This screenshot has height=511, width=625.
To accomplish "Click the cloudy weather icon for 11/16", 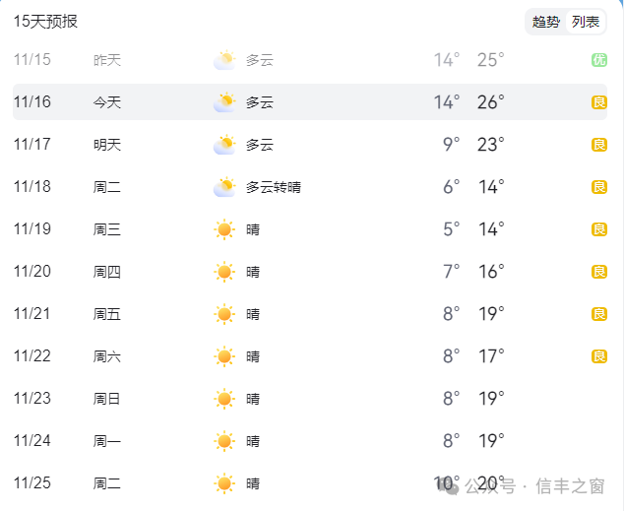I will point(225,102).
